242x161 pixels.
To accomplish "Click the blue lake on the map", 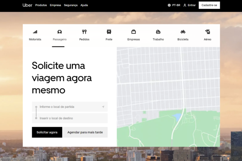I will pos(177,117).
